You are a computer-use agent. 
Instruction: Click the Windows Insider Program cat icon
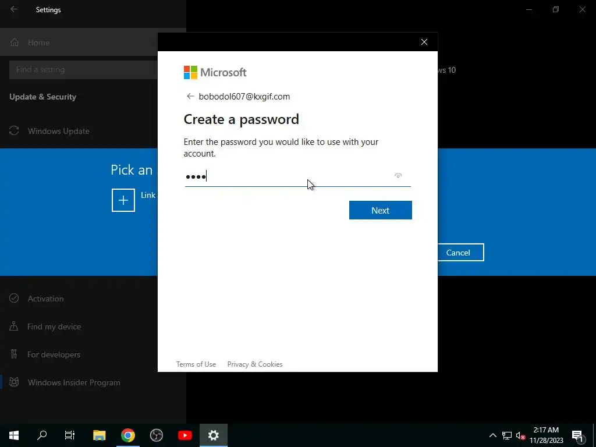pos(14,382)
